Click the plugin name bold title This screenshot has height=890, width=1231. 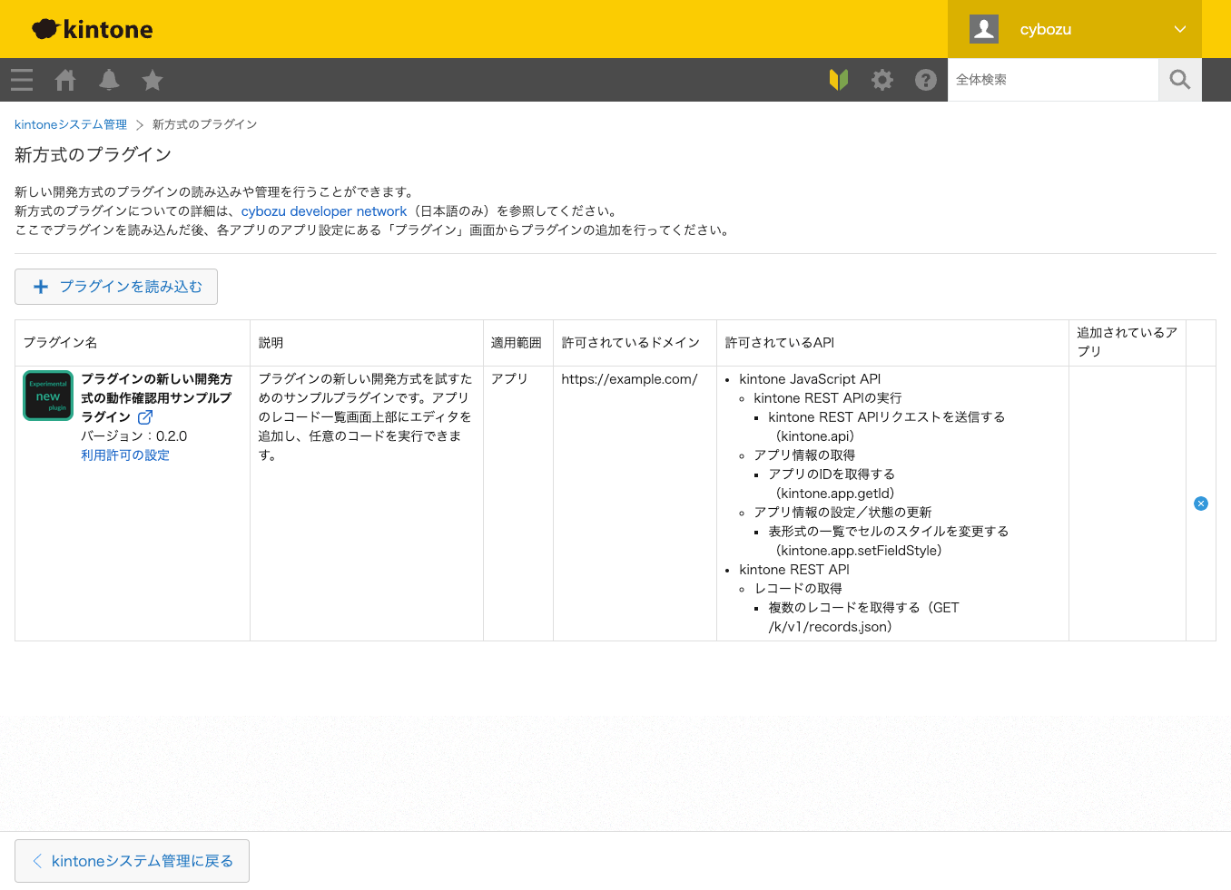pos(156,398)
